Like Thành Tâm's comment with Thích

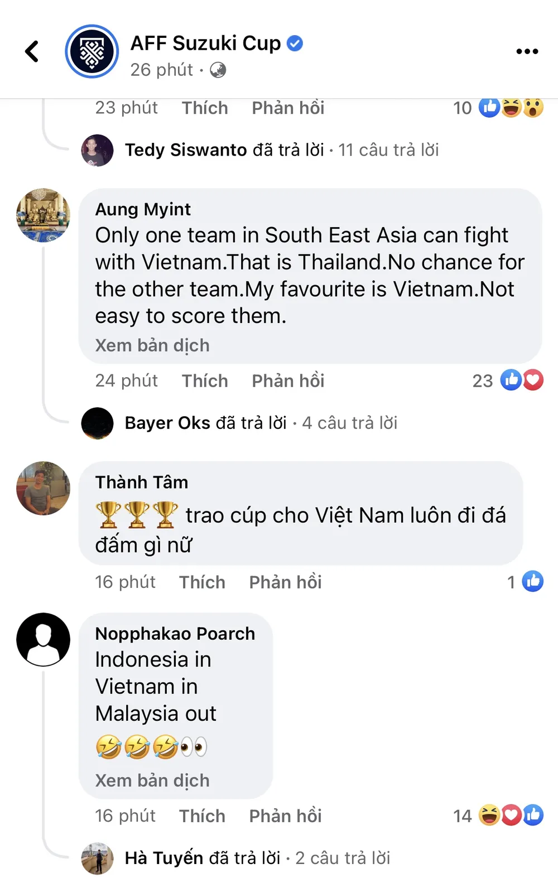tap(202, 582)
